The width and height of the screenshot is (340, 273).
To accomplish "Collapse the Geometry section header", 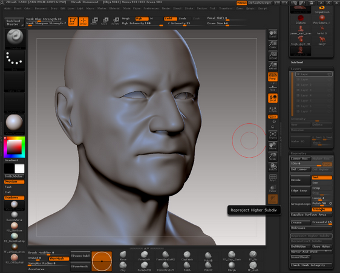I will coord(298,153).
